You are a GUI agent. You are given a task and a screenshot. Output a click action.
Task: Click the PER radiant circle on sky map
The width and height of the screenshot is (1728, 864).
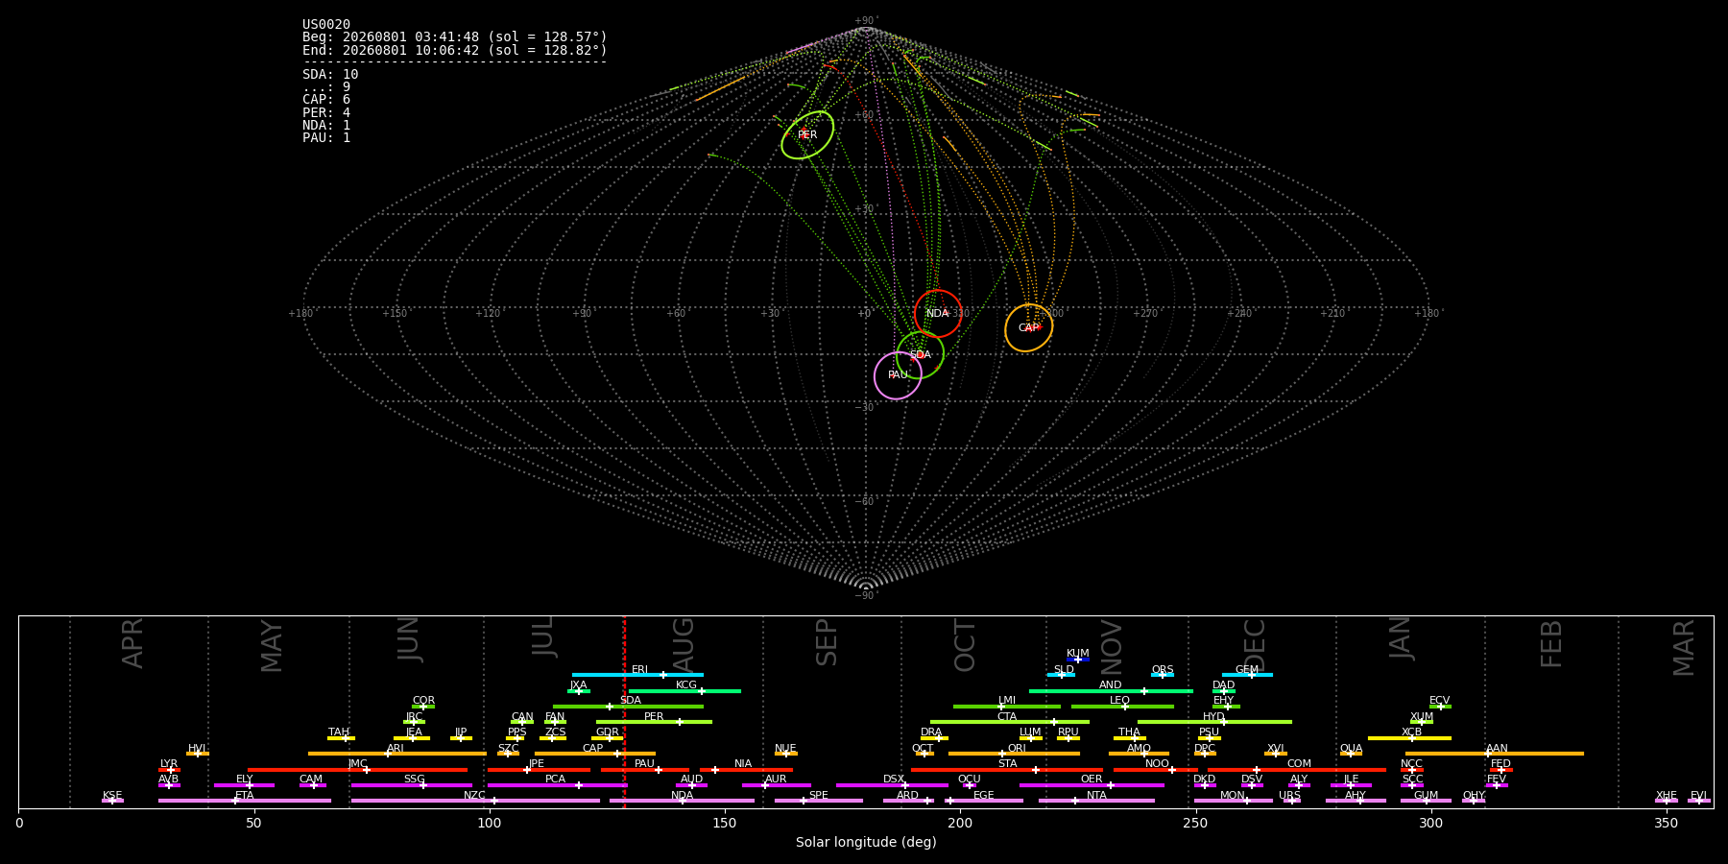tap(807, 134)
